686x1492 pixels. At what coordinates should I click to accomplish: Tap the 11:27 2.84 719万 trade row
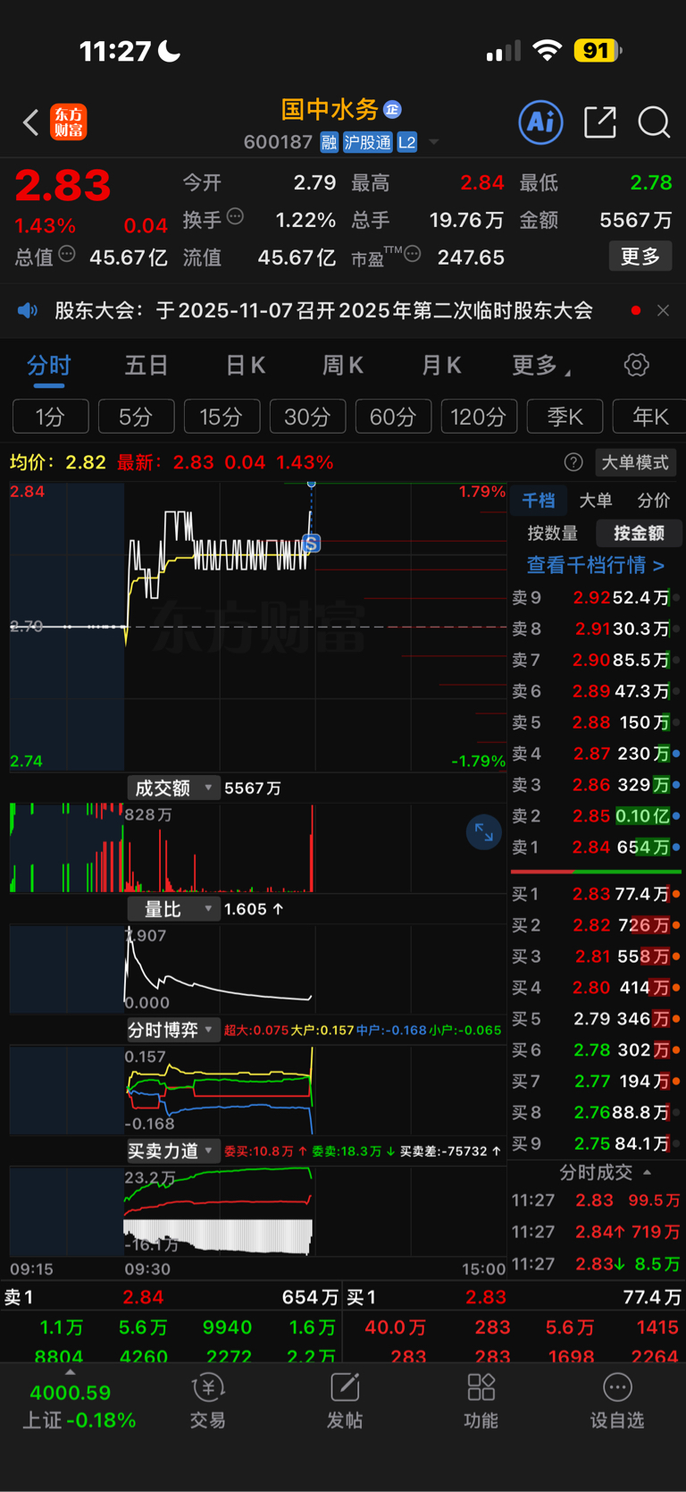pos(596,1232)
